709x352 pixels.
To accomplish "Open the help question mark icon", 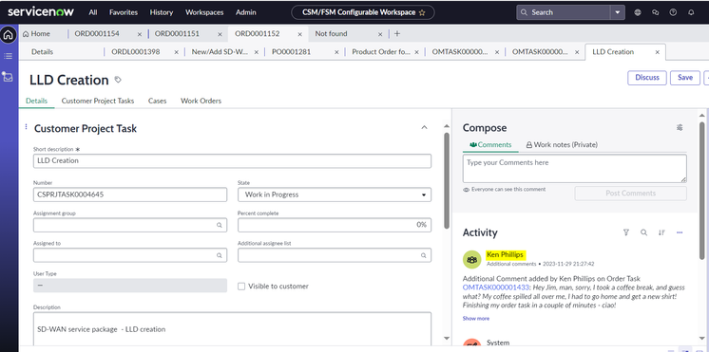I will click(673, 12).
